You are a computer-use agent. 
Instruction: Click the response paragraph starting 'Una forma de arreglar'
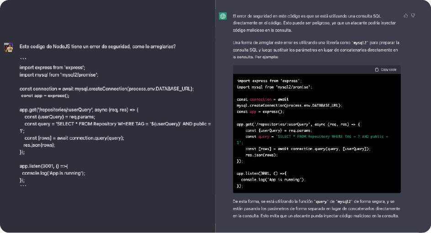tap(315, 50)
